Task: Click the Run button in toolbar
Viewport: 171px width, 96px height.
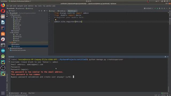Action: [x=155, y=8]
